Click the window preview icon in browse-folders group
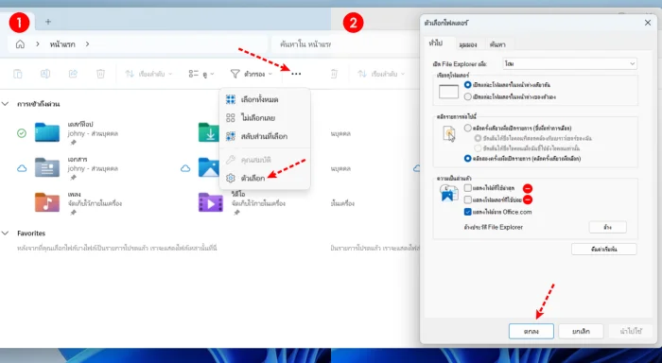 (448, 91)
